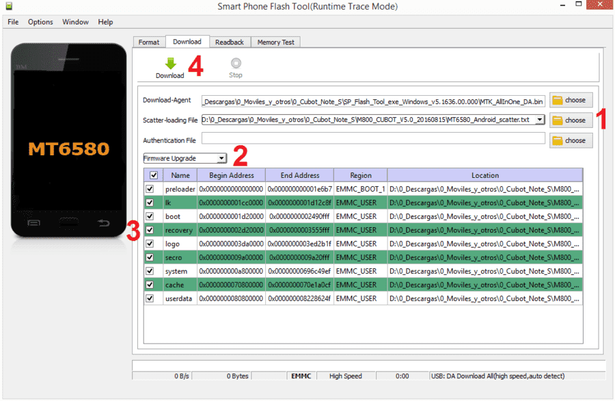Click the EMMC status bar entry
615x401 pixels.
tap(301, 376)
